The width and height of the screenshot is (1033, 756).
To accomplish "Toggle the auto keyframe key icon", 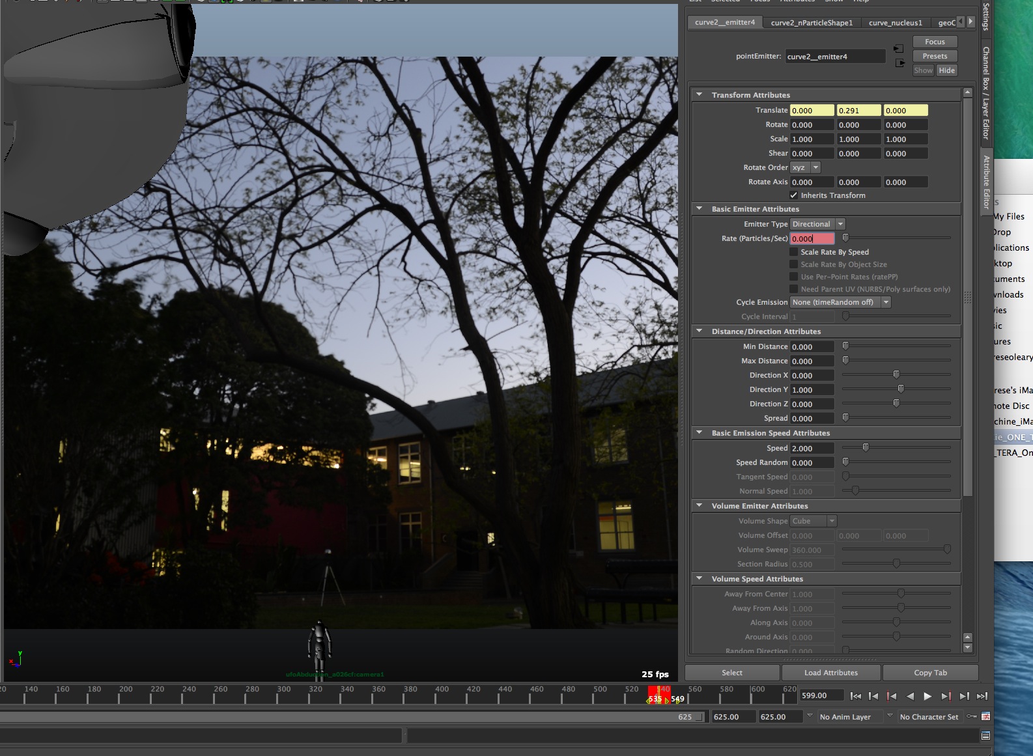I will (x=972, y=717).
